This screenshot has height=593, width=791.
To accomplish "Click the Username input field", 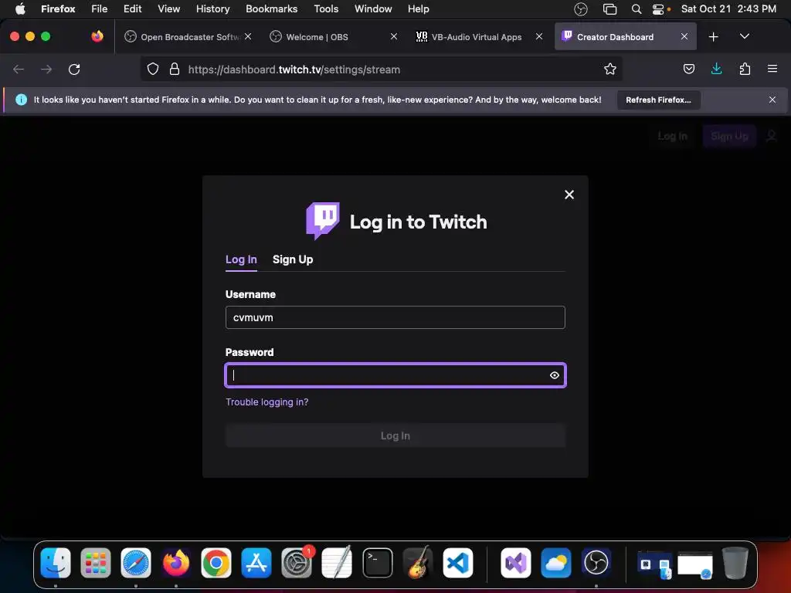I will (395, 317).
